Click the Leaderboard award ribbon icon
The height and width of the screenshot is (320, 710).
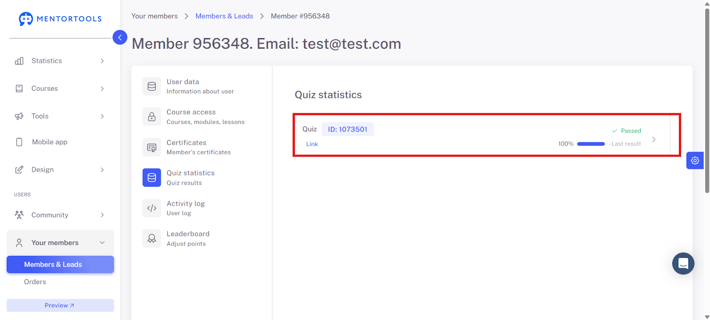click(x=152, y=239)
